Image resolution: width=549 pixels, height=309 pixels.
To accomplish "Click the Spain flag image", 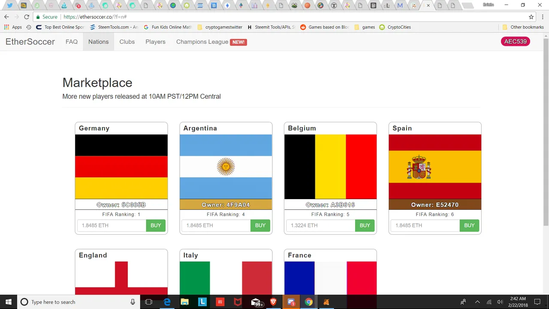I will (435, 167).
